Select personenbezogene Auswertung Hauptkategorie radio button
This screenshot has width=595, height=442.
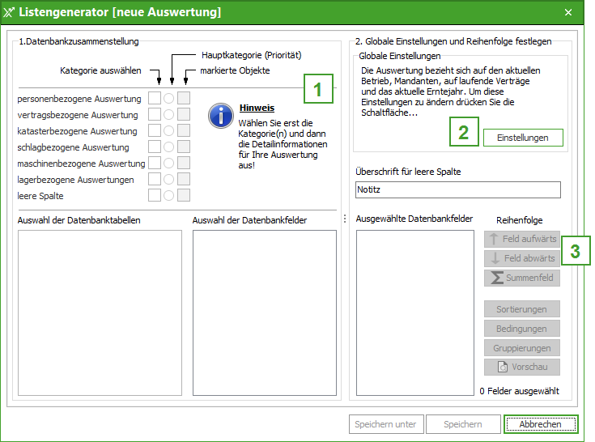[169, 98]
